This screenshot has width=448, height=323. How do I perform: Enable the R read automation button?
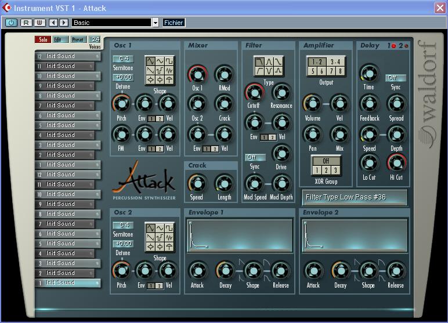pos(26,23)
